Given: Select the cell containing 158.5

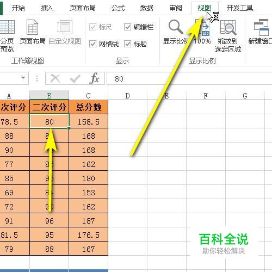Looking at the screenshot, I should [89, 121].
